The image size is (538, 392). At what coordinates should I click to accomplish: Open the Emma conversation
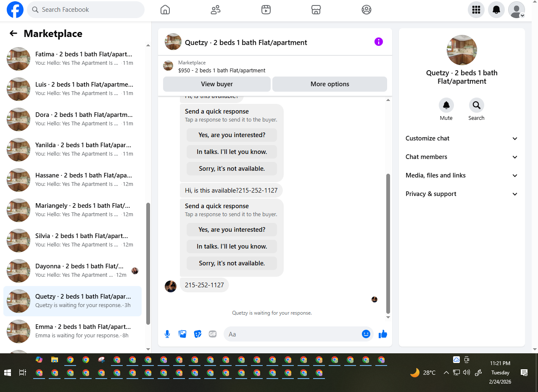(72, 331)
